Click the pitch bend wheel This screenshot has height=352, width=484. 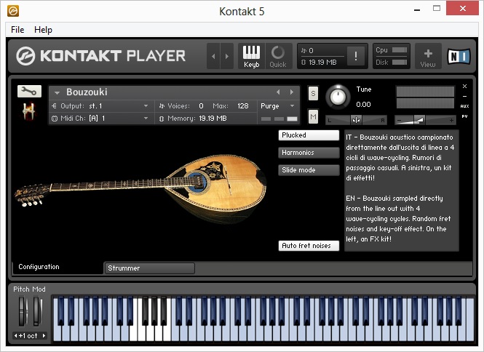pyautogui.click(x=23, y=311)
